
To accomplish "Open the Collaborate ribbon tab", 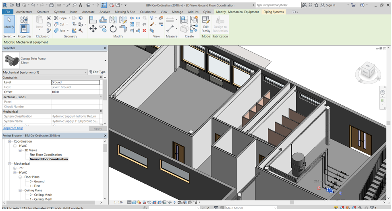I will [x=148, y=12].
